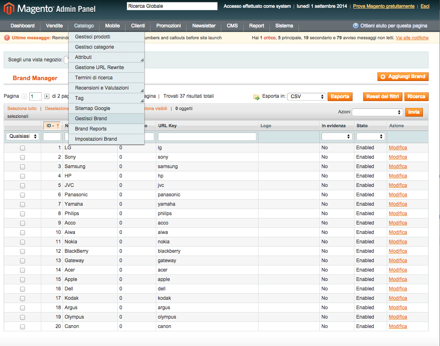This screenshot has height=346, width=440.
Task: Open Sitemap Google menu item
Action: (106, 108)
